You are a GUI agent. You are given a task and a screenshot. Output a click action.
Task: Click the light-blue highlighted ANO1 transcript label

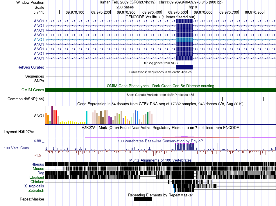39,40
